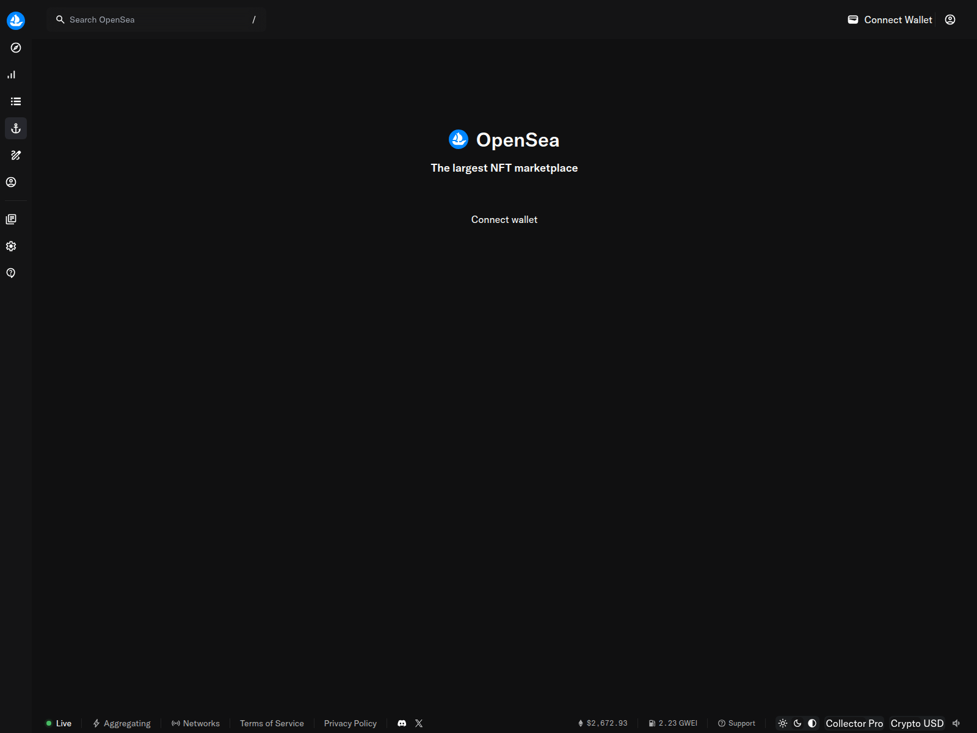
Task: Switch to light theme sun icon
Action: tap(783, 723)
